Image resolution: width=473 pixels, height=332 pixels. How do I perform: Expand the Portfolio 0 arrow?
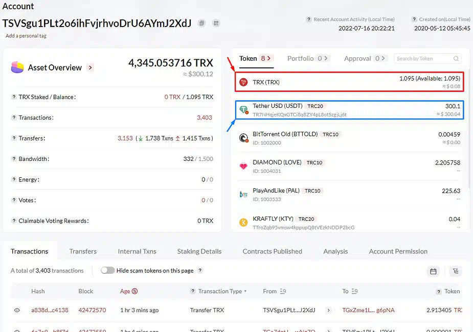pyautogui.click(x=326, y=58)
